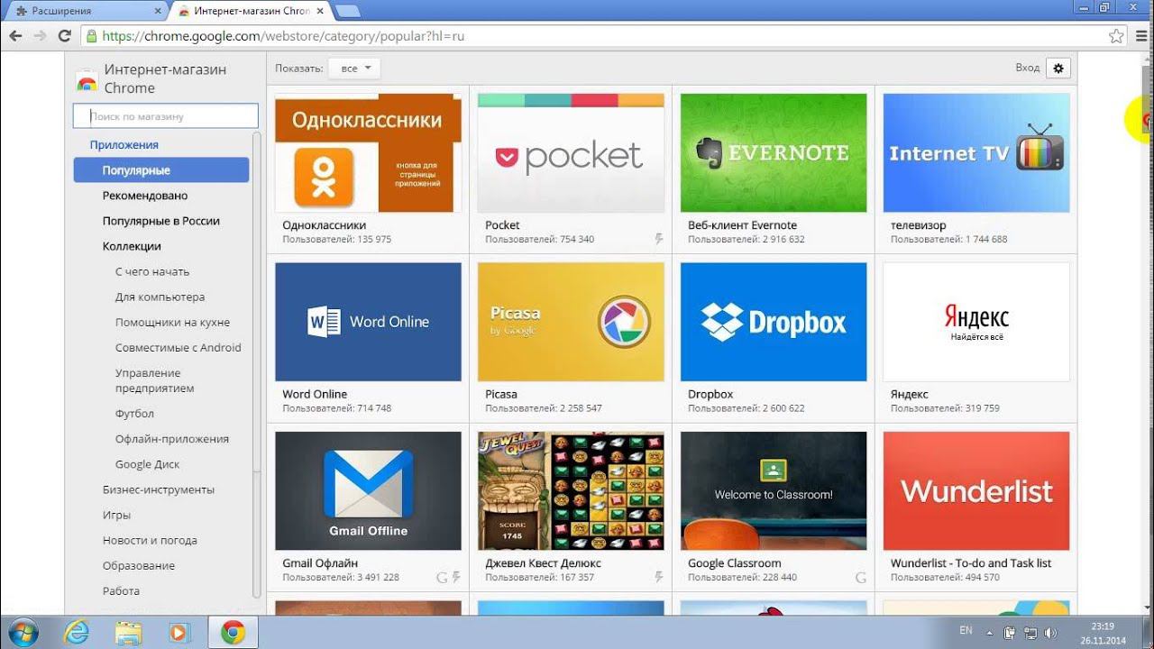Click the sidebar category list scrollbar
1154x649 pixels.
pos(257,365)
